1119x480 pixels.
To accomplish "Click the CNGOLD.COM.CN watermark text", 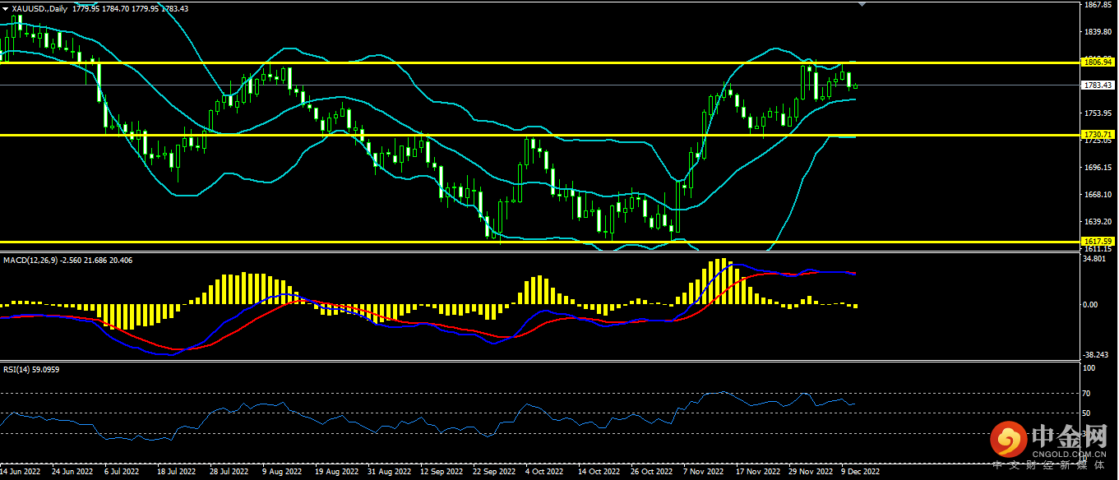I will tap(1069, 453).
